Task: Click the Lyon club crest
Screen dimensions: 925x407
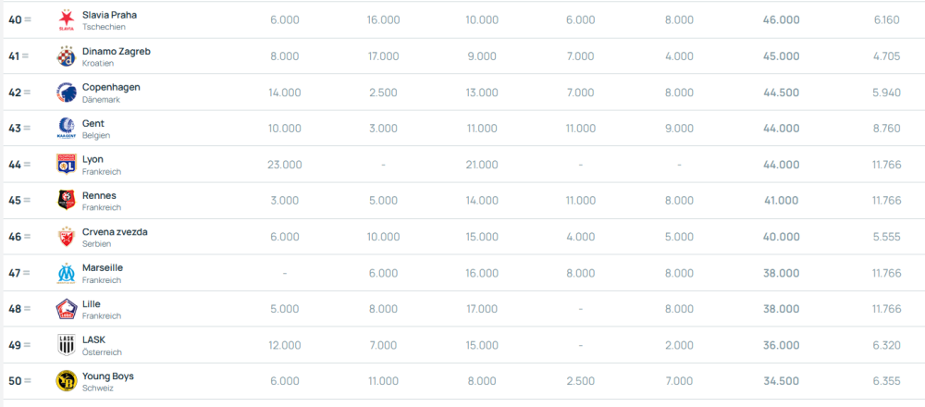Action: coord(66,165)
